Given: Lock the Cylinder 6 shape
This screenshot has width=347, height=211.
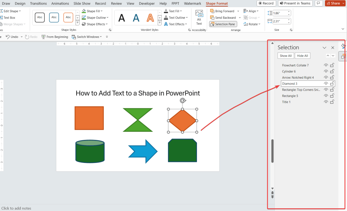Looking at the screenshot, I should 332,71.
